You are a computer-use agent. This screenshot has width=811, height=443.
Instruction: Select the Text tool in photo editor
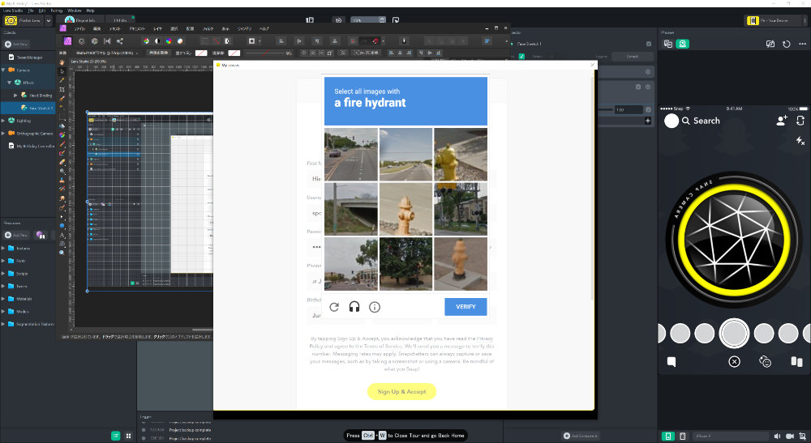pos(62,235)
